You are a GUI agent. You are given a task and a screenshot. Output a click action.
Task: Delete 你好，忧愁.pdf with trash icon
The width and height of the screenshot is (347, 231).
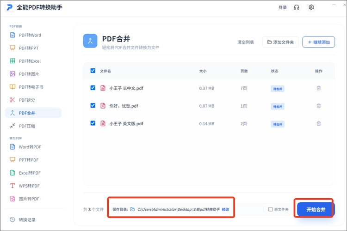[x=318, y=106]
